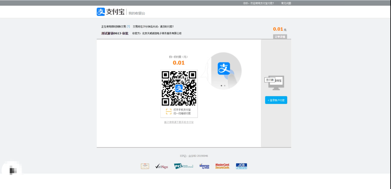Click the VeriSign security badge
This screenshot has height=189, width=391.
[x=161, y=166]
